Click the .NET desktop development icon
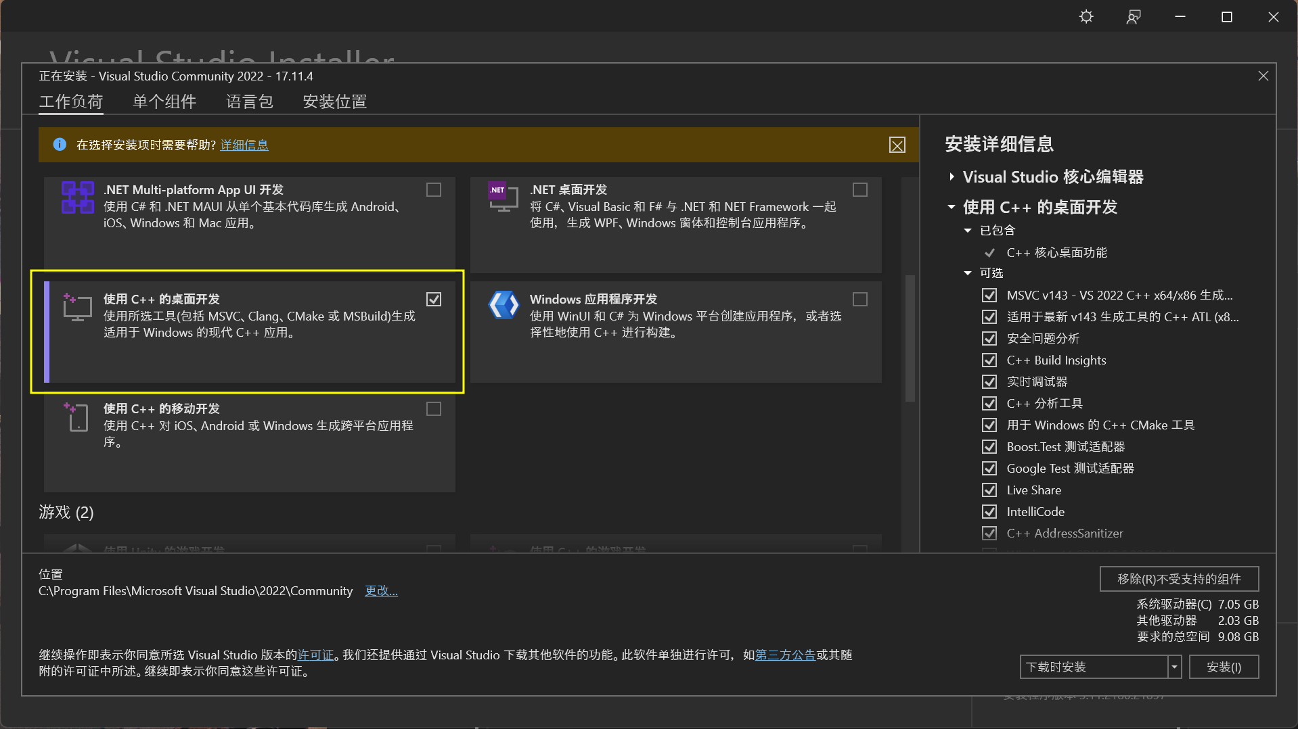This screenshot has height=729, width=1298. (503, 197)
